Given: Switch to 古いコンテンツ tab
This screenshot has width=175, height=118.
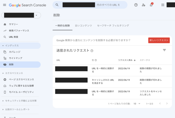Looking at the screenshot, I should coord(83,26).
